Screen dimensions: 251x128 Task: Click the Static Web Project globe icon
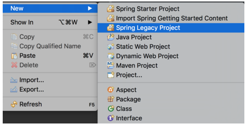[x=111, y=47]
